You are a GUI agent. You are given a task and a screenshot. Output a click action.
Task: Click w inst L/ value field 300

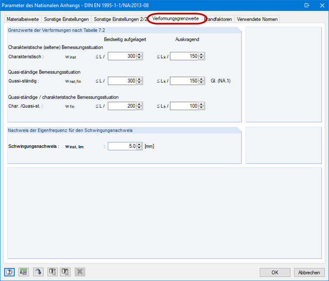(122, 56)
